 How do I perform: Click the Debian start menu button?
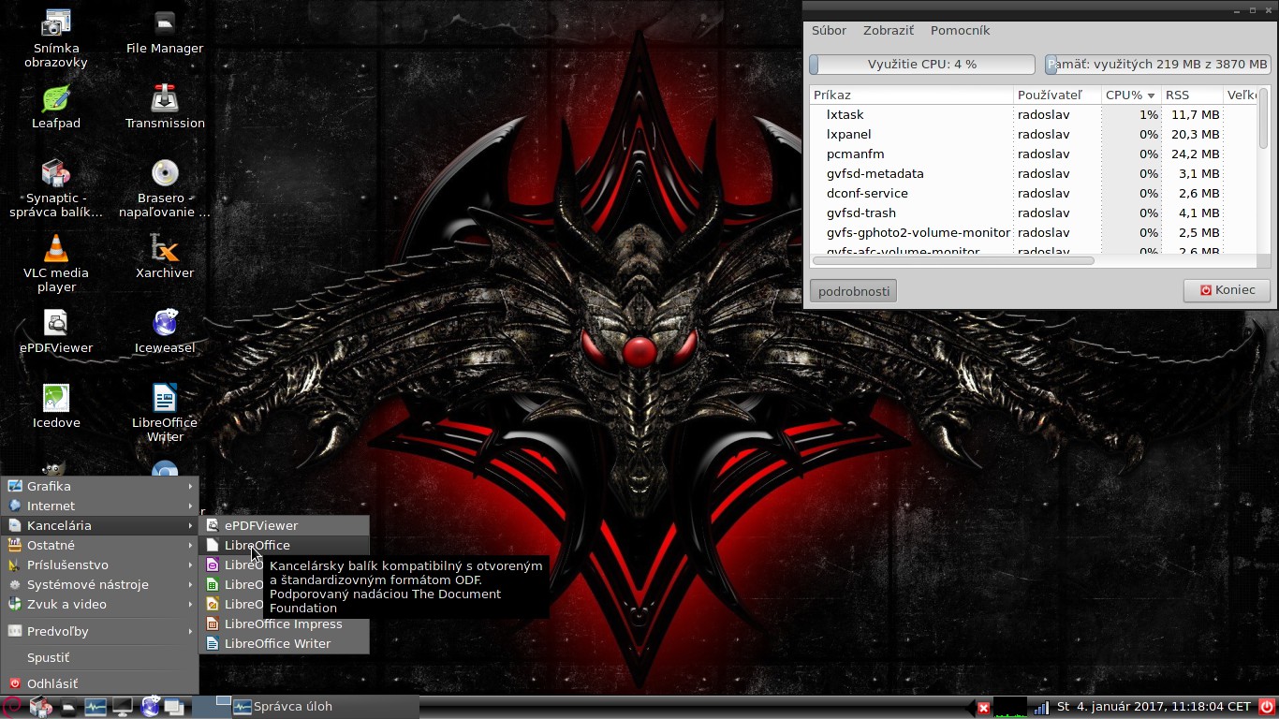12,707
